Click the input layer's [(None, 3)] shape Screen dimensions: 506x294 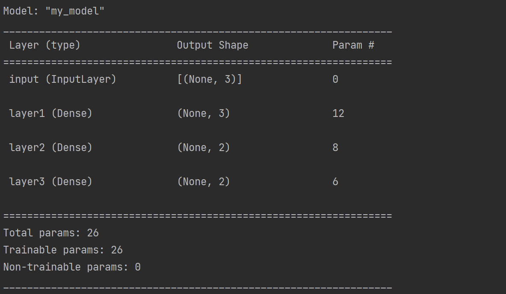point(209,79)
